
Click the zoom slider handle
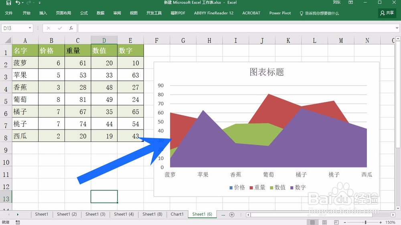coord(366,223)
